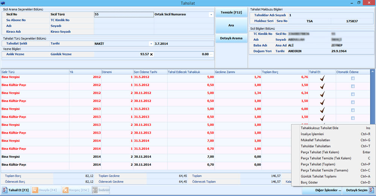Image resolution: width=376 pixels, height=196 pixels.
Task: Click the Detaylı Arama button
Action: click(x=231, y=38)
